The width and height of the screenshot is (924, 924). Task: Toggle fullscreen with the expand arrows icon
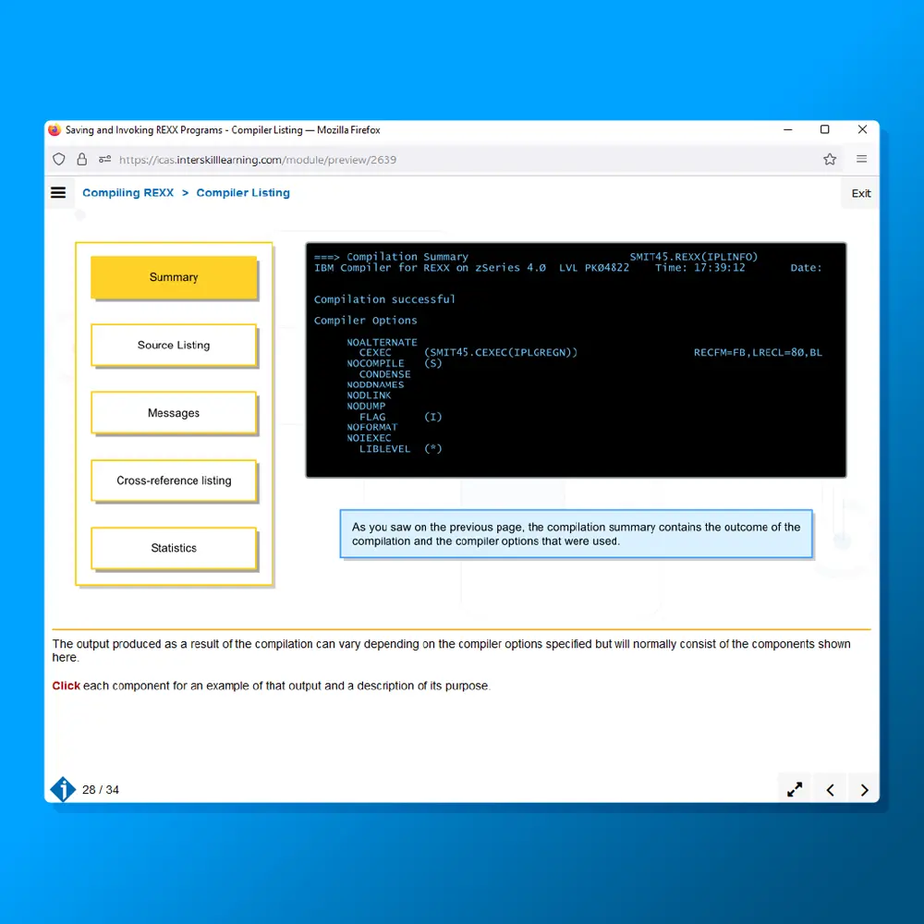[795, 789]
